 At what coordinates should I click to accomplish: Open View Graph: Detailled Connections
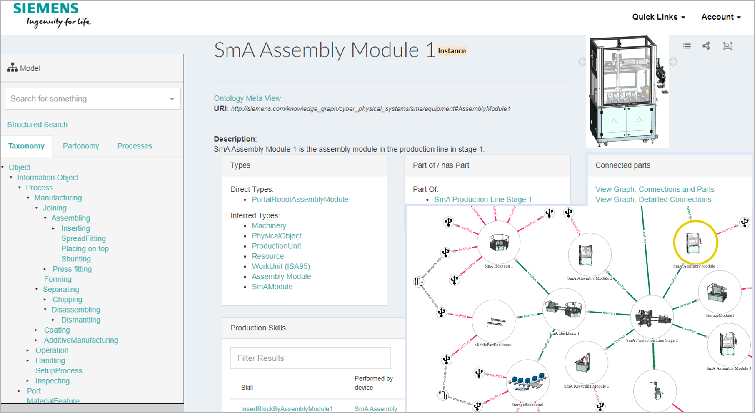click(x=653, y=199)
